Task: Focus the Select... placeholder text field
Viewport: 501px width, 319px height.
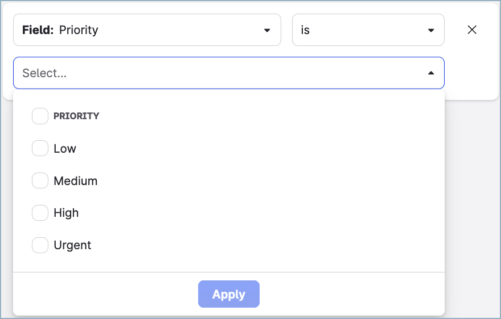Action: [x=44, y=73]
